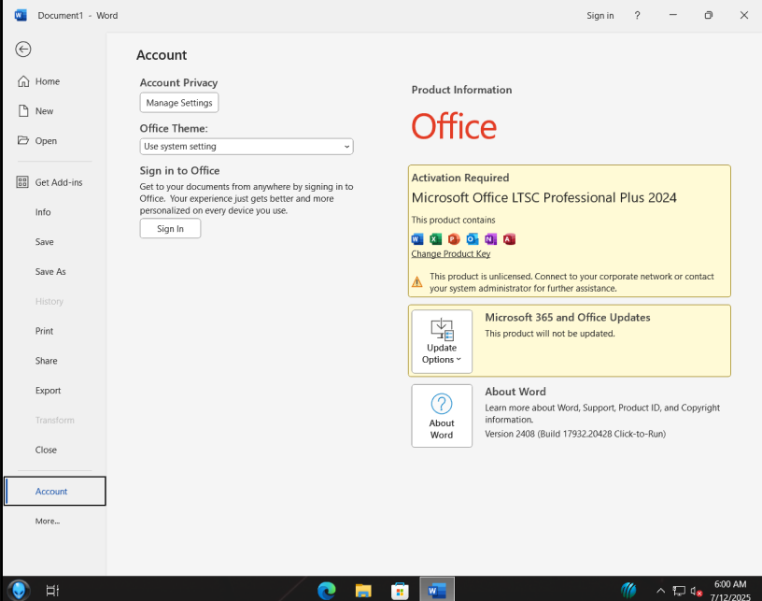Open Get Add-ins

[58, 182]
